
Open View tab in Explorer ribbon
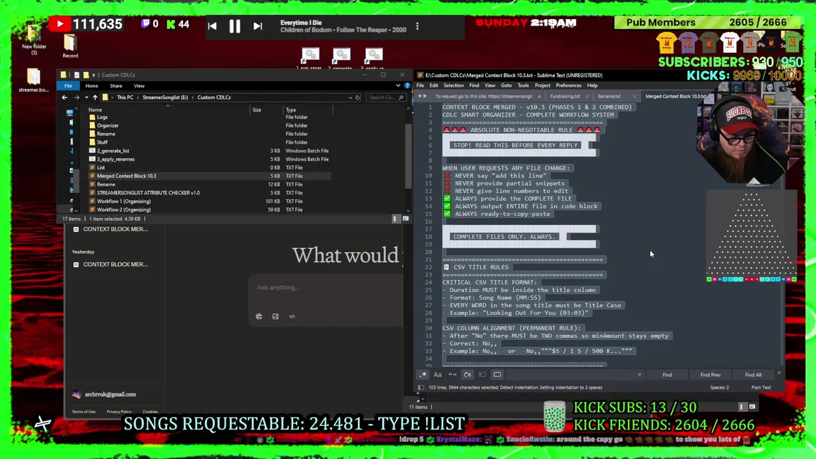(x=139, y=86)
